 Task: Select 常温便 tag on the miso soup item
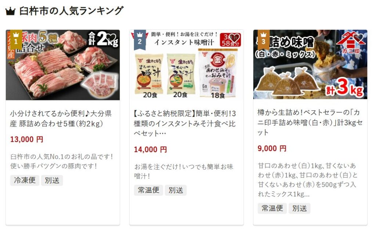coord(148,190)
